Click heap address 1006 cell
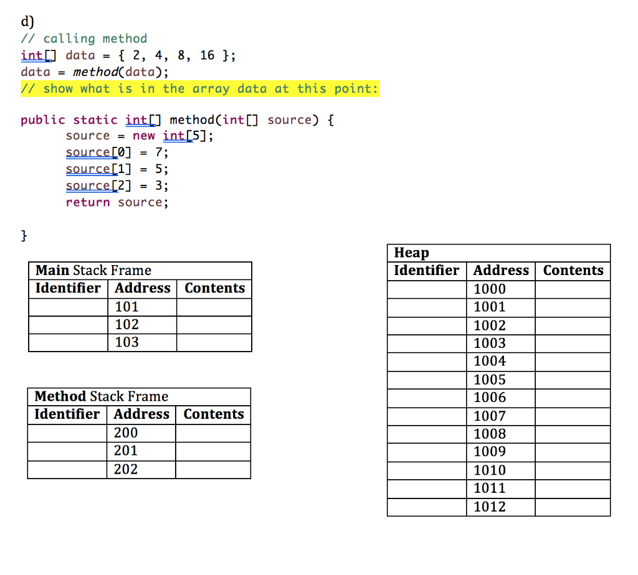The height and width of the screenshot is (575, 638). (x=501, y=398)
